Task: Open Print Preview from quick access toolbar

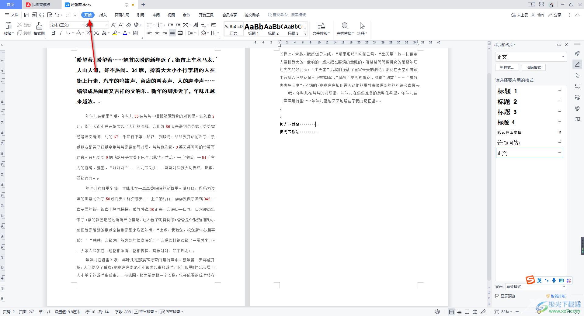Action: pos(50,15)
